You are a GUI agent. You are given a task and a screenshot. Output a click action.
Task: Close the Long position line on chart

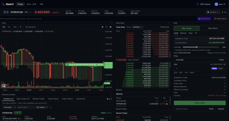(66, 65)
